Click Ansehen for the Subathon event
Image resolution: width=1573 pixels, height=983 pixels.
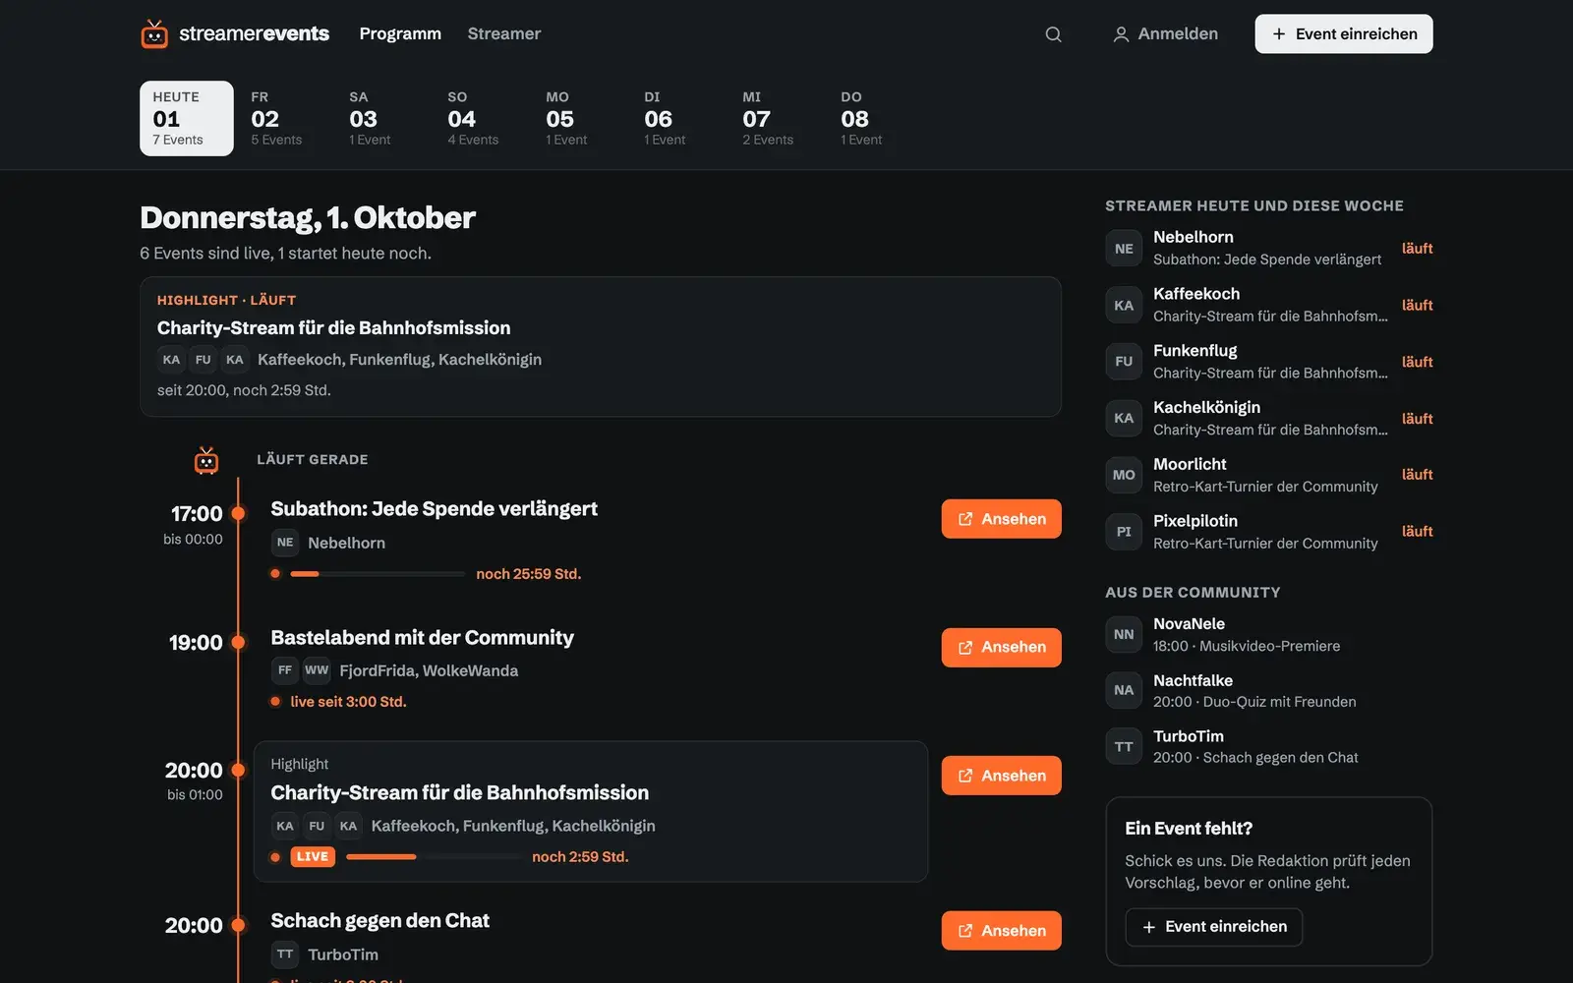1002,519
